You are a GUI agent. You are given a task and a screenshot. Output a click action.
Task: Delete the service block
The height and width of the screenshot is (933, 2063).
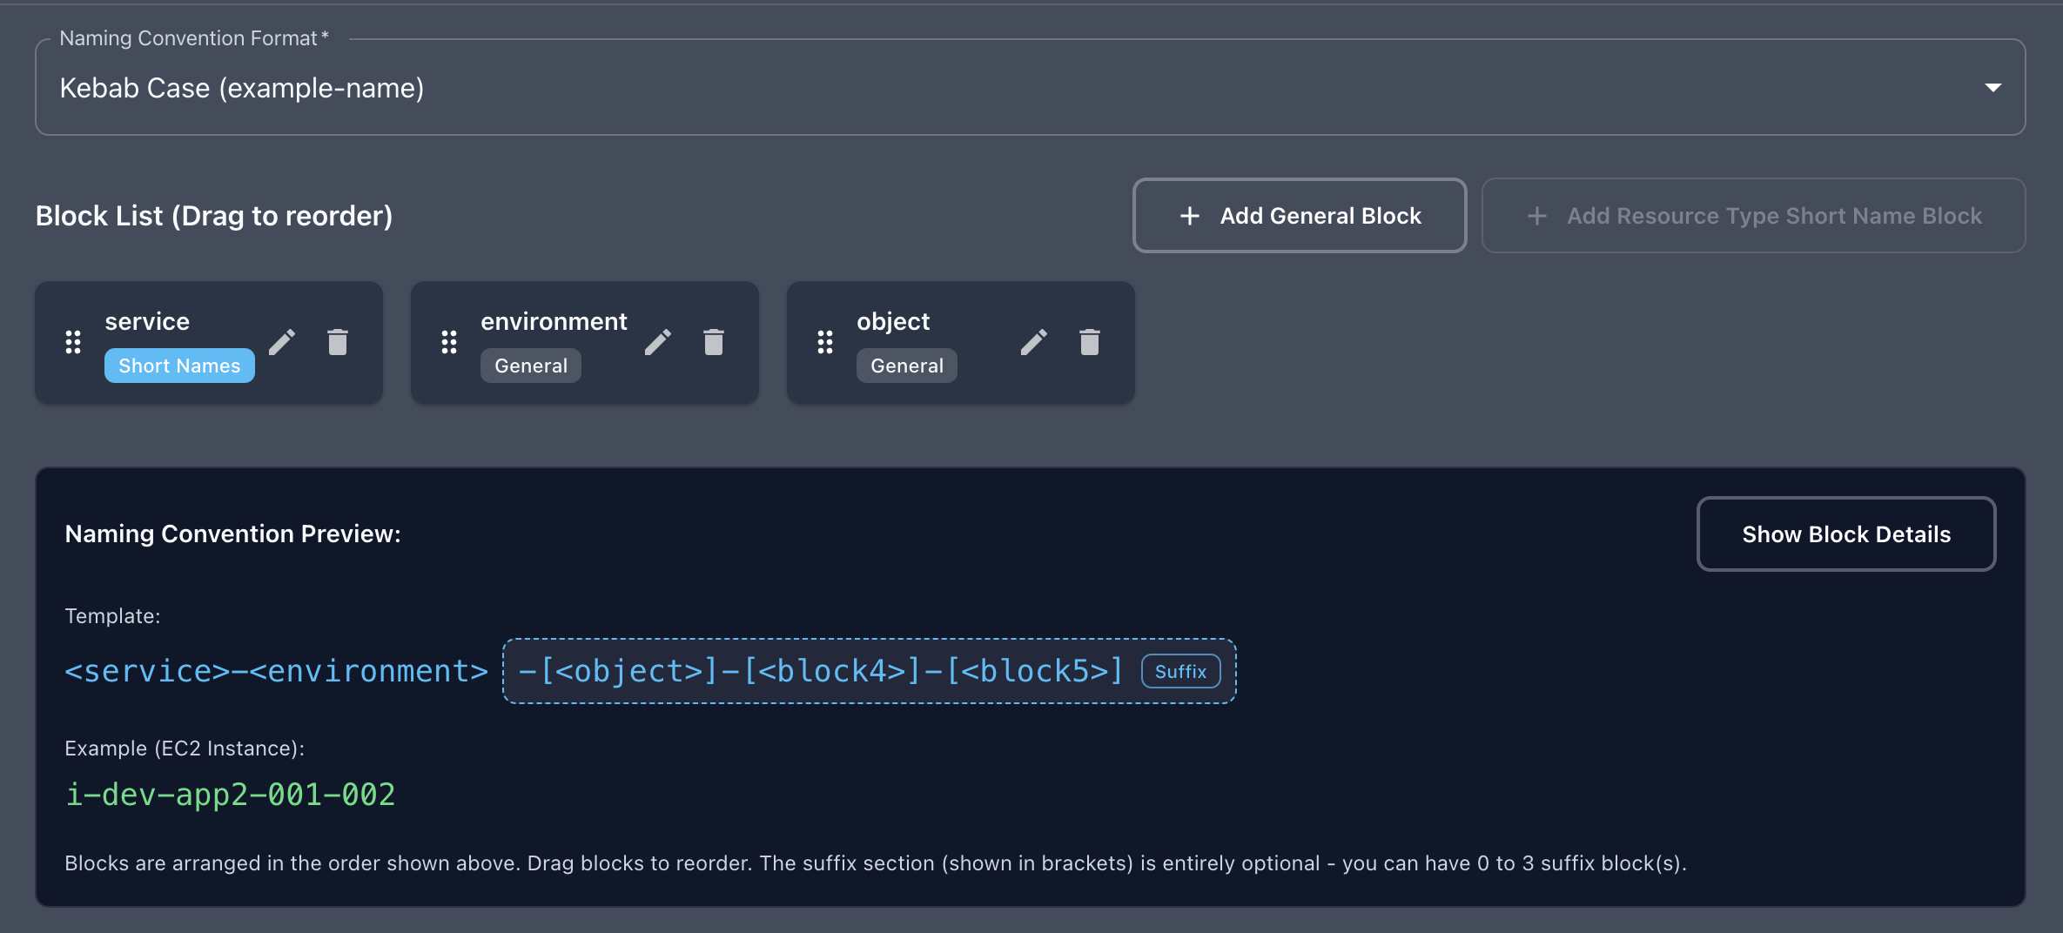click(x=338, y=342)
